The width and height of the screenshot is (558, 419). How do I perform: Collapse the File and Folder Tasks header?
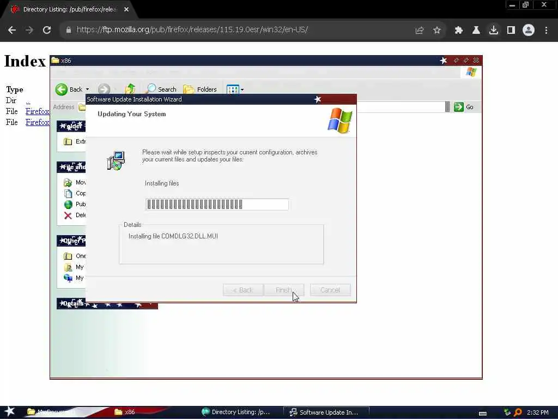[71, 167]
